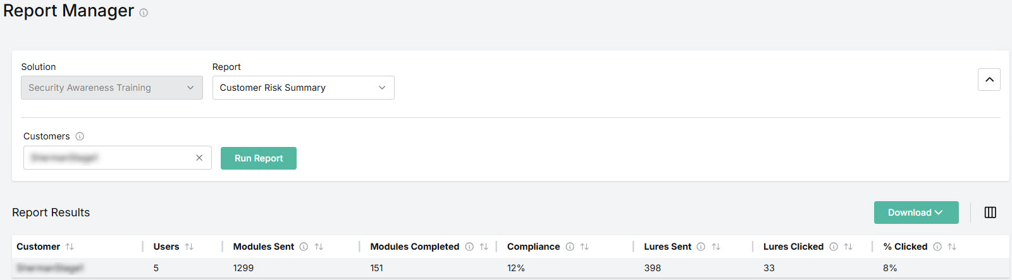Sort table by Customer column
1012x280 pixels.
(70, 247)
